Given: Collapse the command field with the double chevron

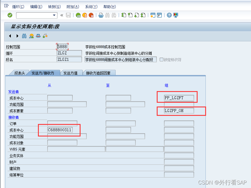Looking at the screenshot, I should [62, 15].
